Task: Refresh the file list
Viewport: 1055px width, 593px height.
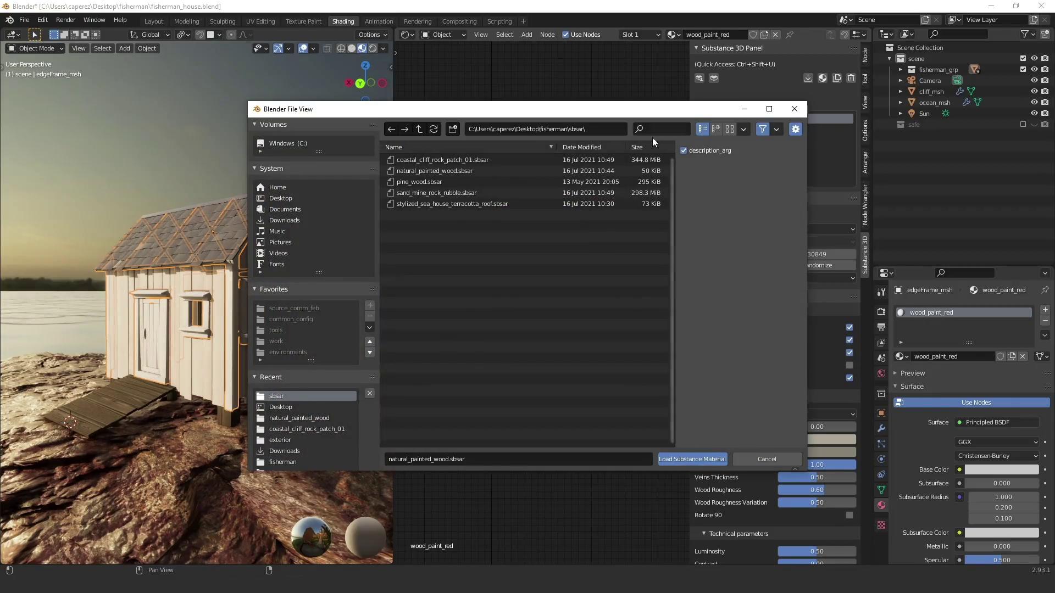Action: tap(434, 129)
